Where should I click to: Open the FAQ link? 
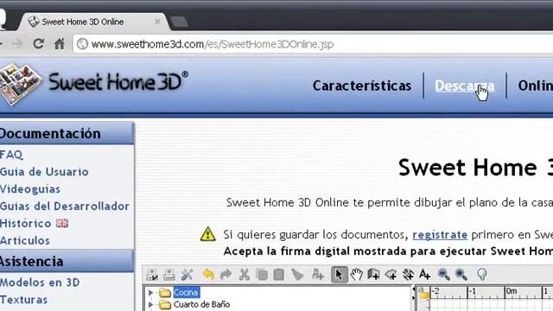click(x=11, y=155)
